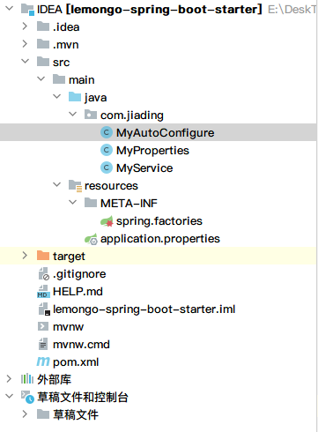The image size is (318, 432).
Task: Collapse the META-INF folder arrow
Action: pos(73,203)
